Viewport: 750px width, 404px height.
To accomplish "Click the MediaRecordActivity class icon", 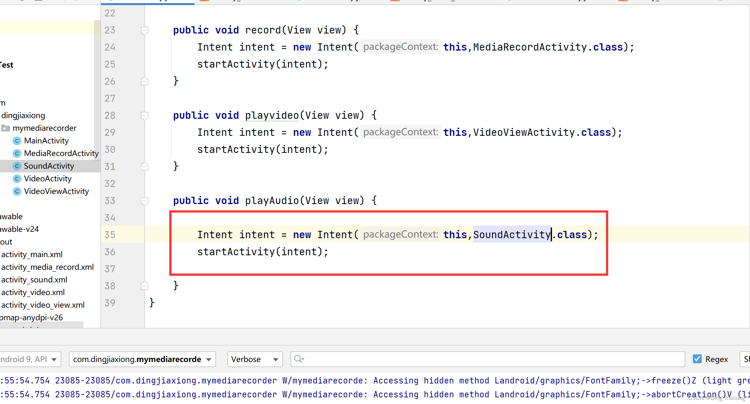I will pyautogui.click(x=17, y=154).
